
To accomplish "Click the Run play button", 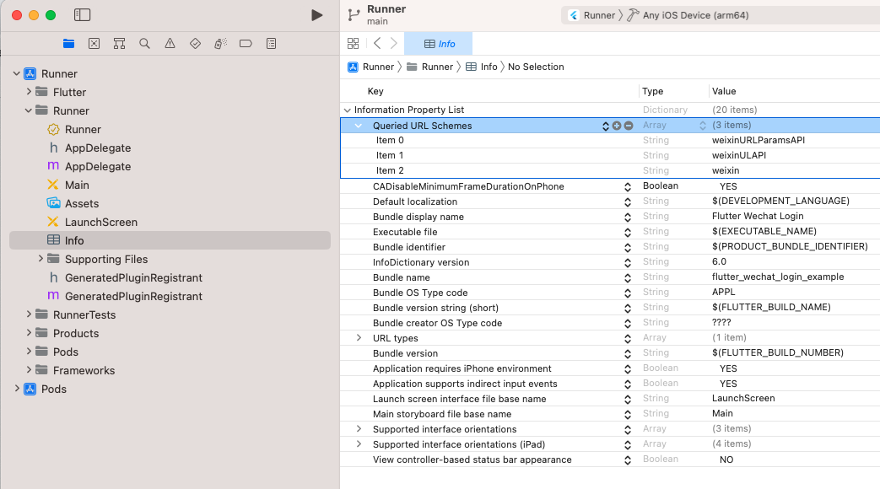I will tap(317, 15).
